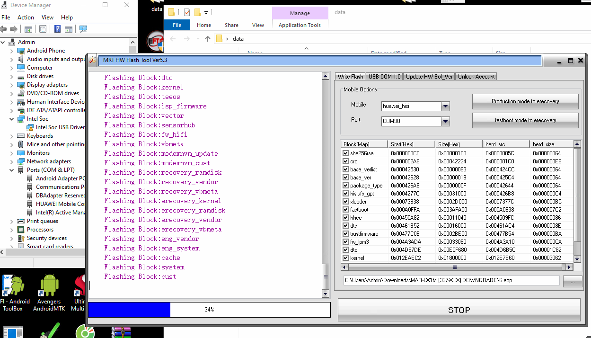Image resolution: width=591 pixels, height=338 pixels.
Task: Click Production mode to erecovery button
Action: point(525,101)
